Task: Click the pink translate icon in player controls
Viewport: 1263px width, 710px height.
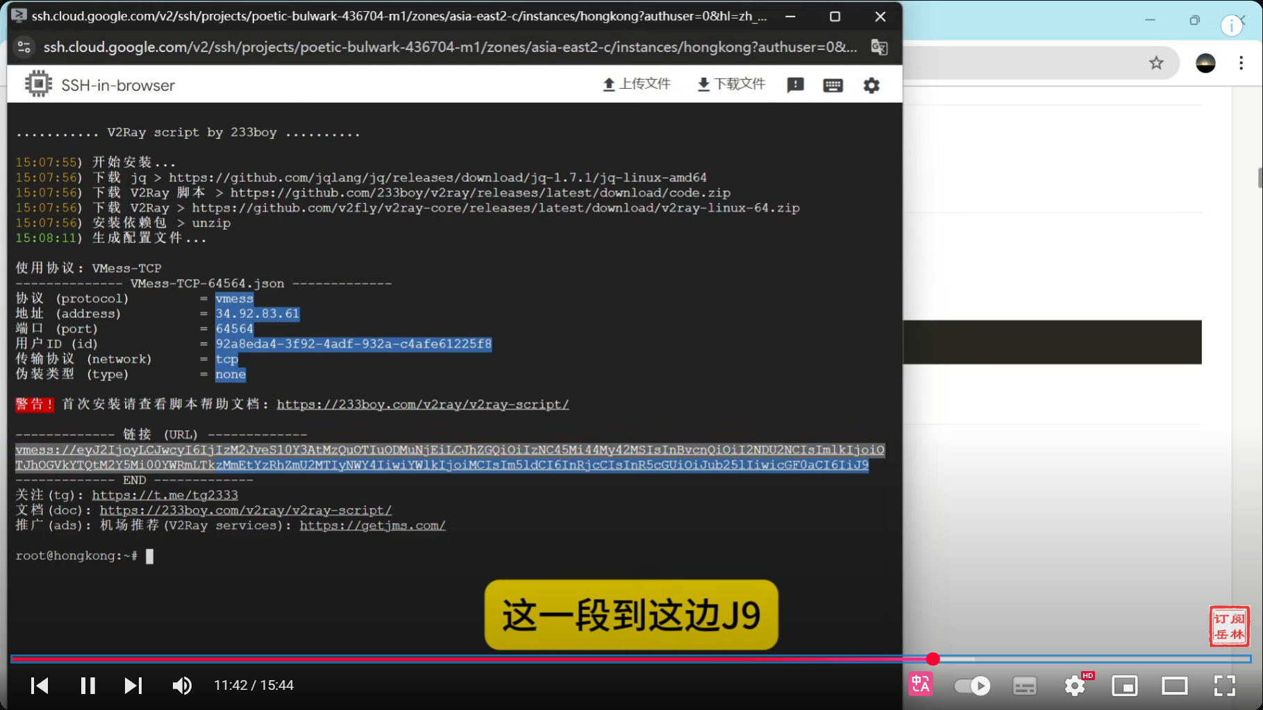Action: click(921, 685)
